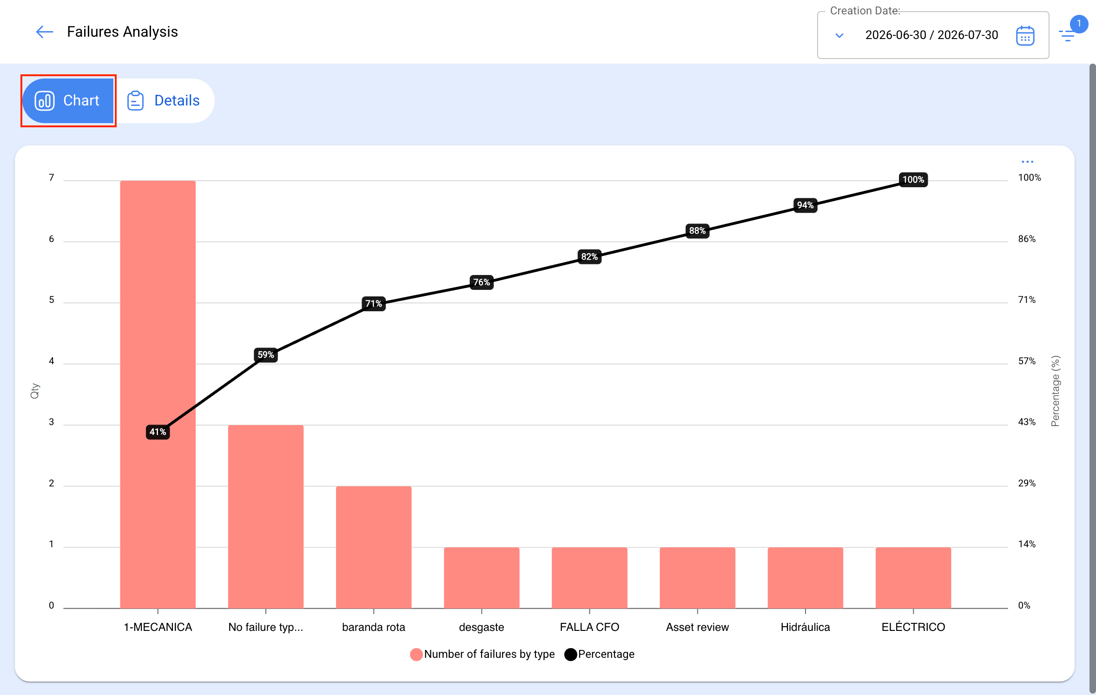Select the Details tab
1096x695 pixels.
[164, 101]
